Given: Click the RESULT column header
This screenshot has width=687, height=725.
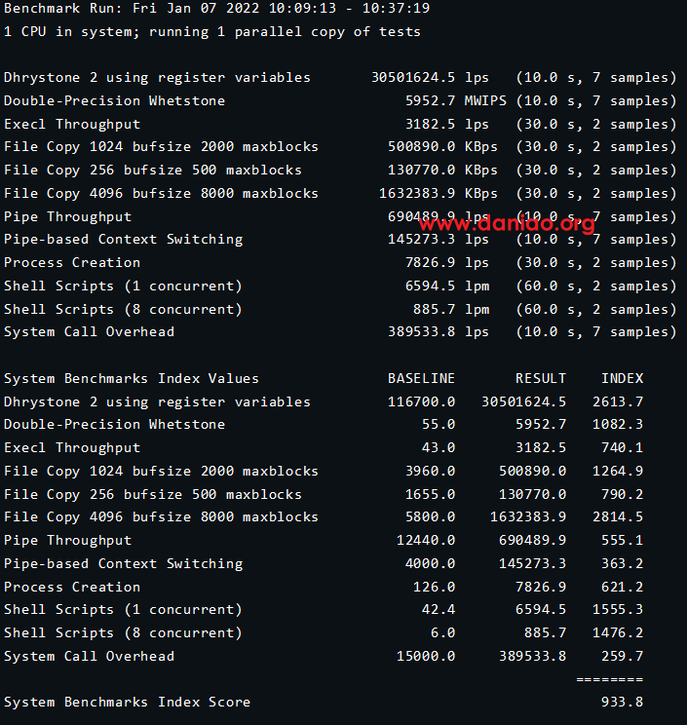Looking at the screenshot, I should (x=541, y=378).
